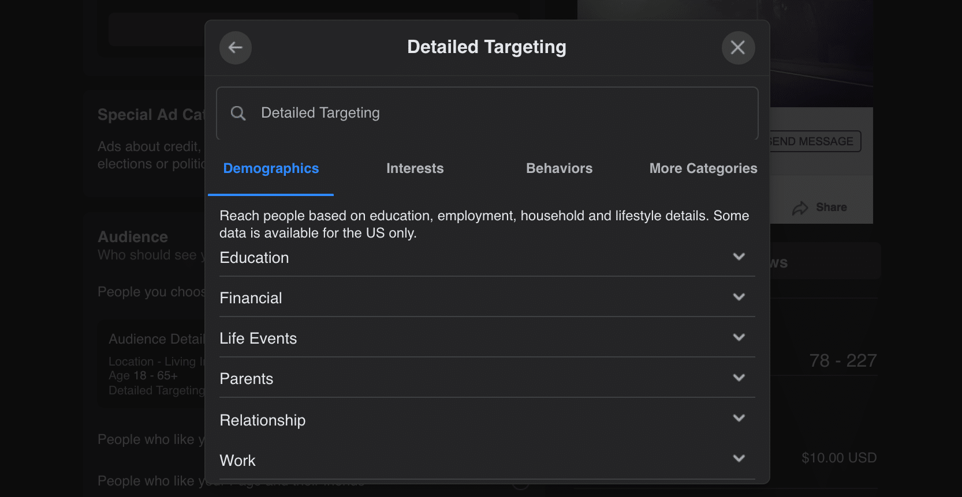Expand the Education chevron

(x=739, y=257)
